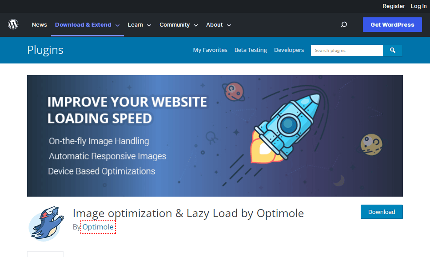Submit plugin search with magnifier button
The height and width of the screenshot is (257, 430).
pyautogui.click(x=393, y=51)
